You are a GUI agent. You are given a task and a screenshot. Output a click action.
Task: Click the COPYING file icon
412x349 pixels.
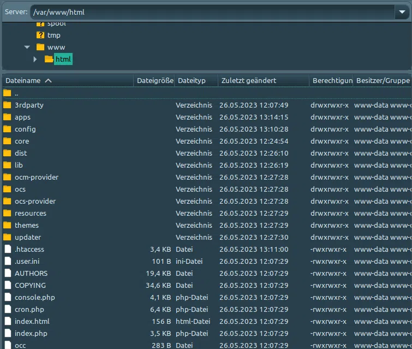[x=8, y=285]
